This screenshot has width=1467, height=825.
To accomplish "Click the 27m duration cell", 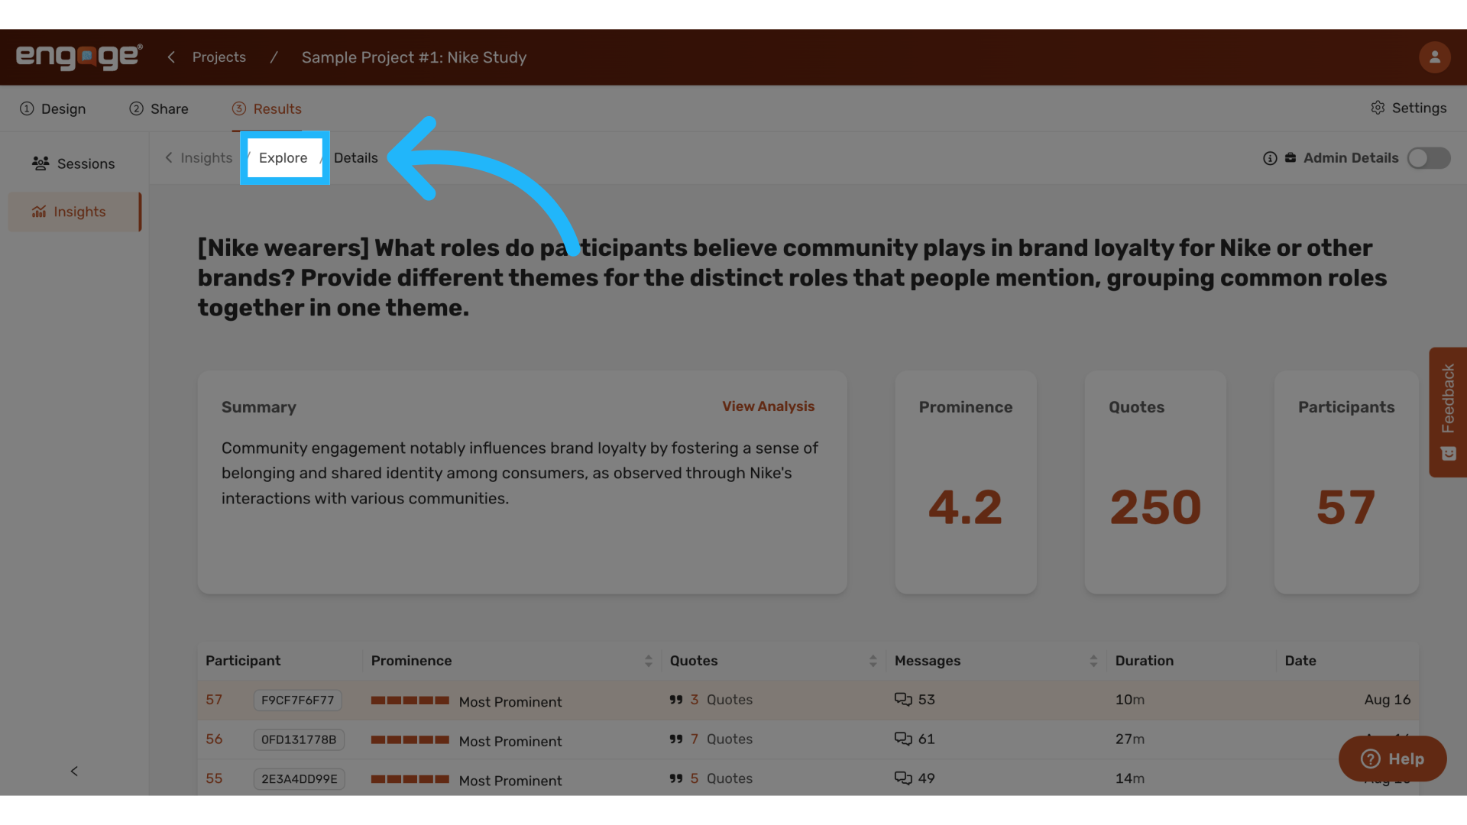I will [x=1130, y=739].
